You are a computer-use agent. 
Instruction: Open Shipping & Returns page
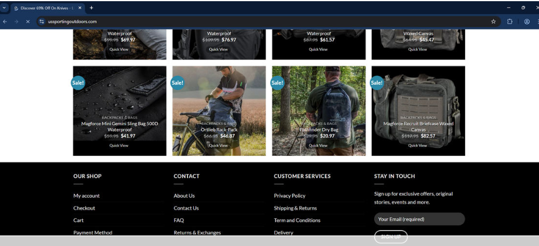295,208
